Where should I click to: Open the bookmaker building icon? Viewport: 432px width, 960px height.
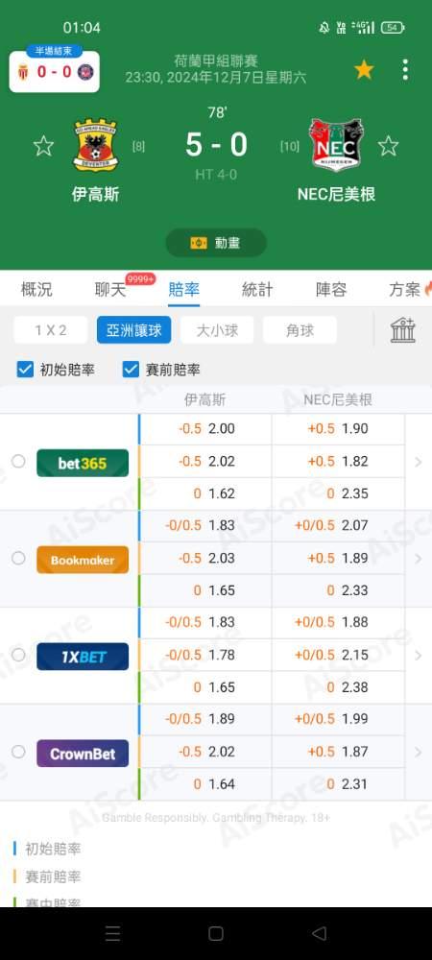[x=403, y=330]
